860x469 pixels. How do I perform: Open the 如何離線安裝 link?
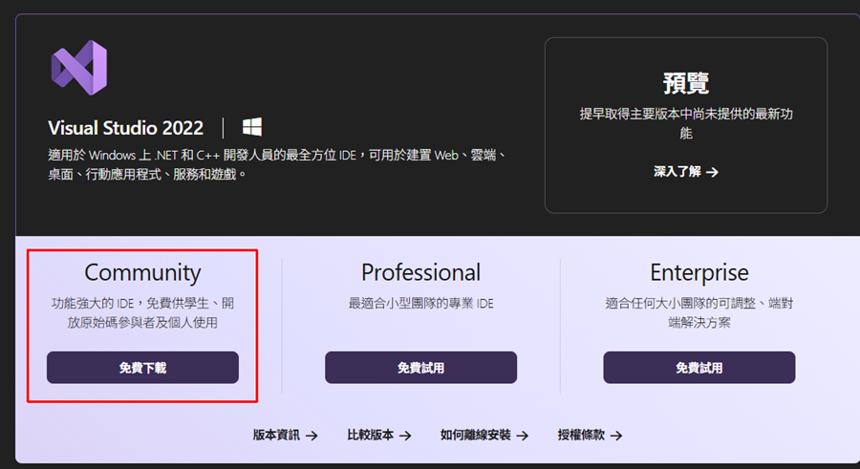(476, 435)
